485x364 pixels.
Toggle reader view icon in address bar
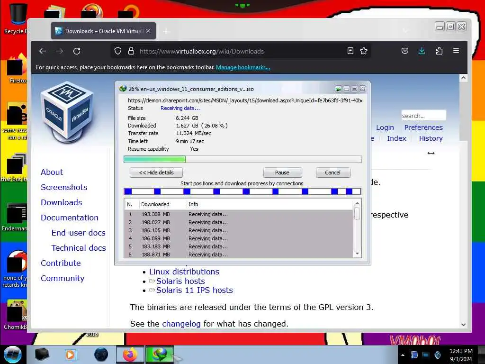coord(350,51)
